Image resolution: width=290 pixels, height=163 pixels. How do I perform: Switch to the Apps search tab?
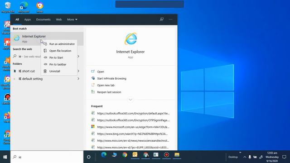point(28,19)
